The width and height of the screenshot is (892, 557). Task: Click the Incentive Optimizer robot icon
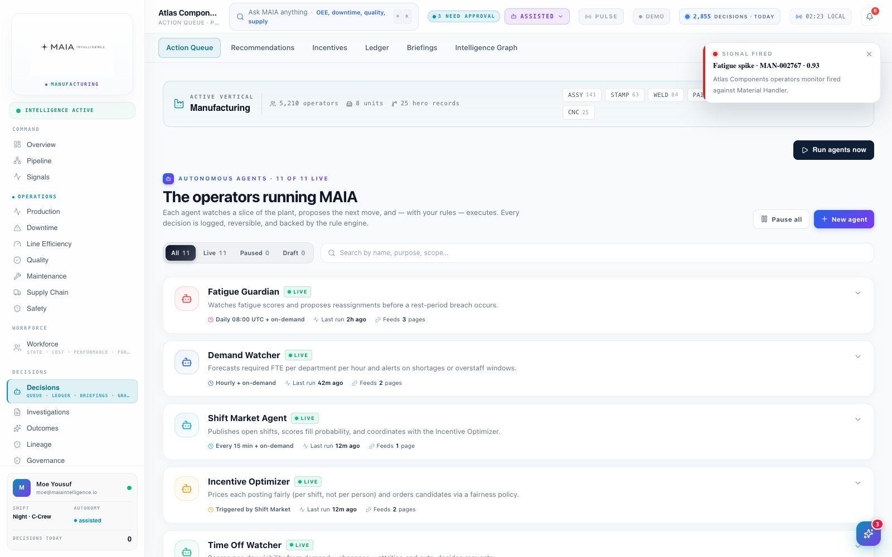point(187,488)
